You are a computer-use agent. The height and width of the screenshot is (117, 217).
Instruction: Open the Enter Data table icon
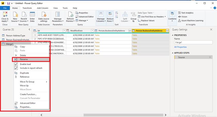[32, 14]
